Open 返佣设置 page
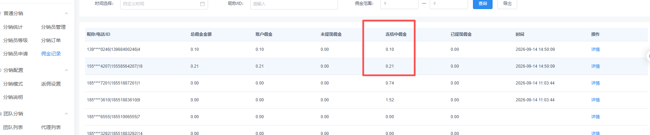Screen dimensions: 650x135 pyautogui.click(x=51, y=84)
